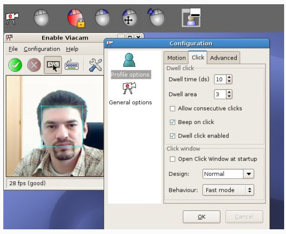Click the green checkmark enable icon
The image size is (286, 234).
coord(15,66)
